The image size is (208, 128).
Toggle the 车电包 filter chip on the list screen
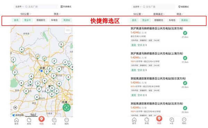(172, 20)
